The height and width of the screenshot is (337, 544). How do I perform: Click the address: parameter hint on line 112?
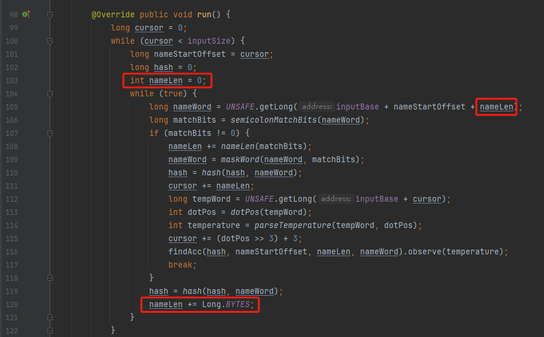336,199
